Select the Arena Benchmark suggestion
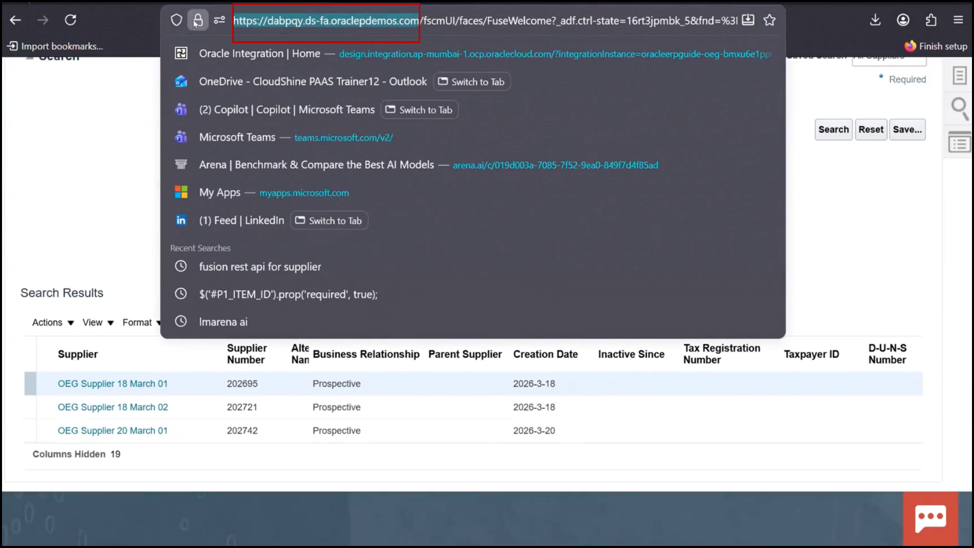Image resolution: width=974 pixels, height=548 pixels. tap(473, 165)
